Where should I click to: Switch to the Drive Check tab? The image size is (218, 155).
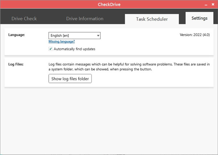click(x=24, y=19)
